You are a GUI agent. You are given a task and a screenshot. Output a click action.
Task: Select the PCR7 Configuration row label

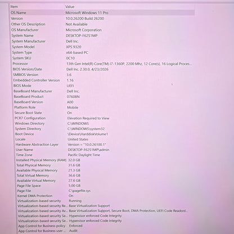click(x=30, y=118)
